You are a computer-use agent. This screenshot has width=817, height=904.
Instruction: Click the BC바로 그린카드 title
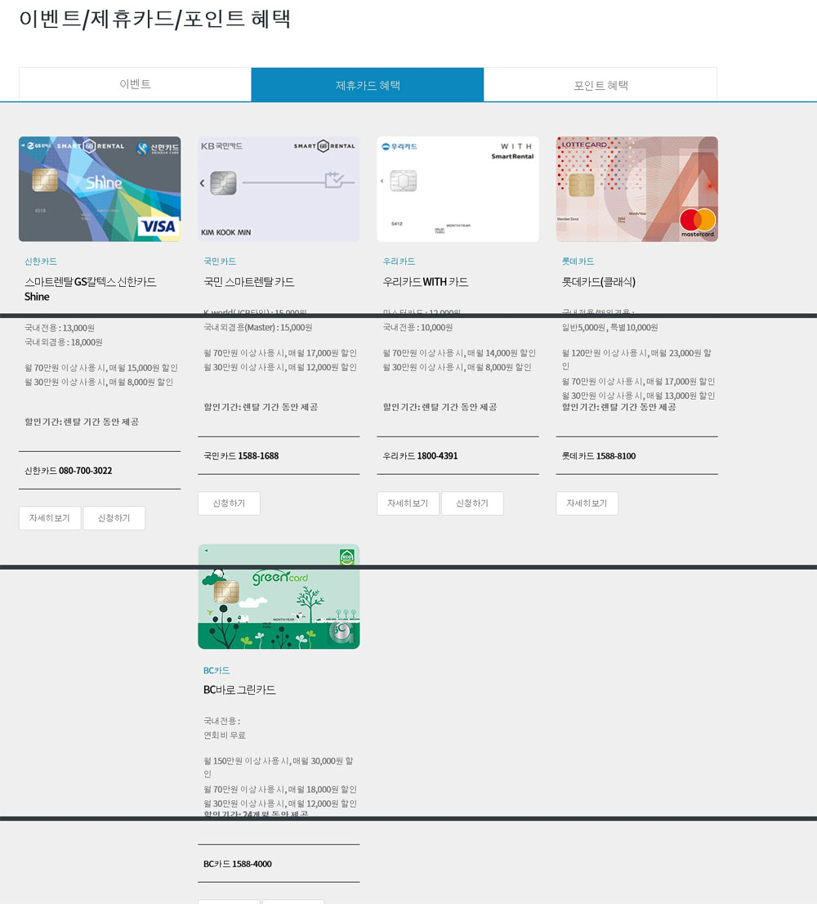(x=239, y=690)
